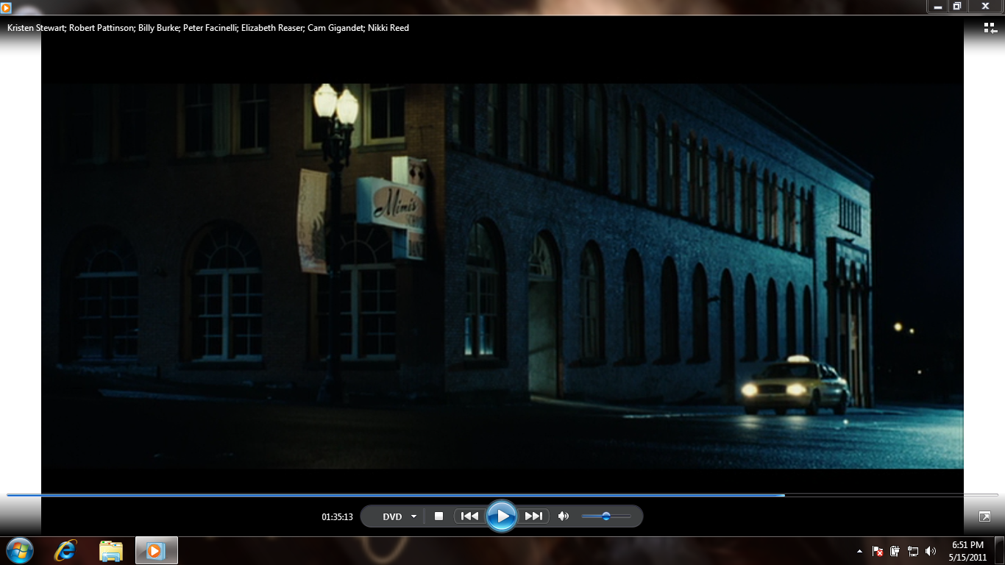Show hidden tray icons arrow

click(x=859, y=550)
